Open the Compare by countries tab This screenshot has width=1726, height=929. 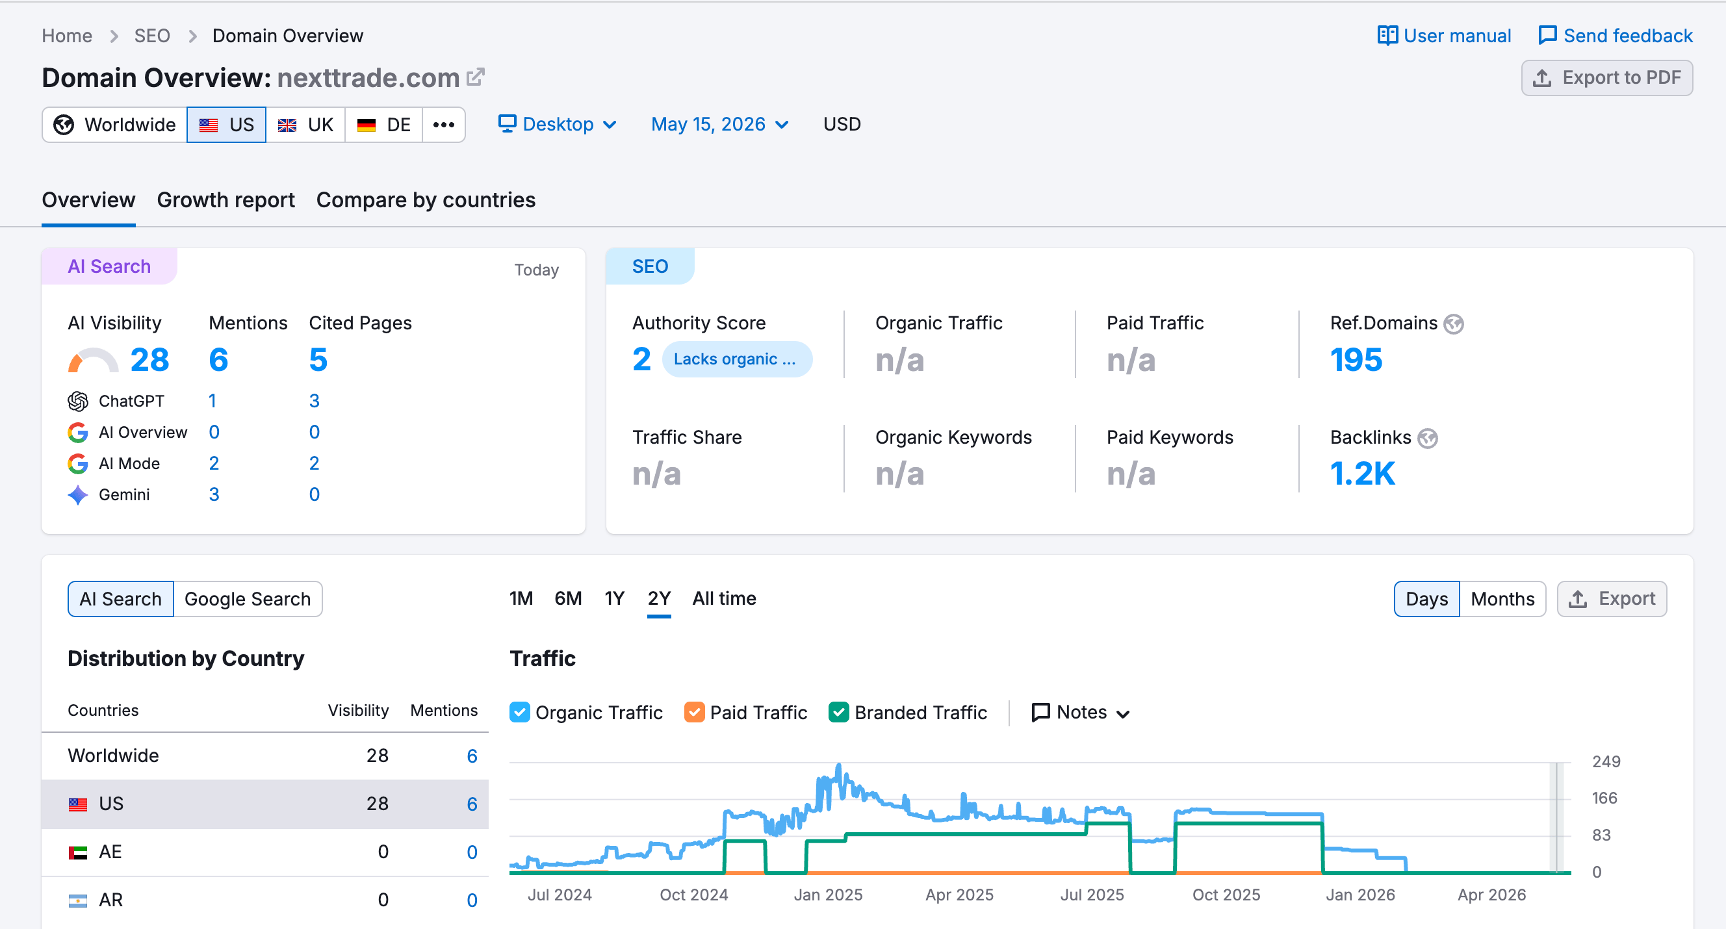[x=426, y=200]
